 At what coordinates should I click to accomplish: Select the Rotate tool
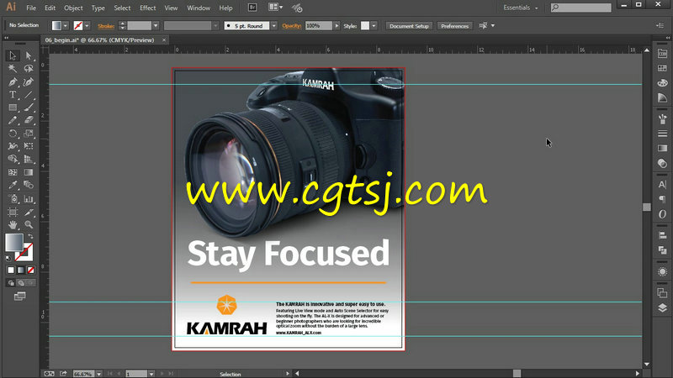[13, 134]
